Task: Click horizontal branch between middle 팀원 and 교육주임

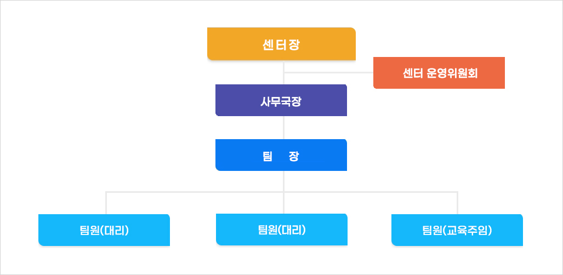Action: pyautogui.click(x=370, y=192)
